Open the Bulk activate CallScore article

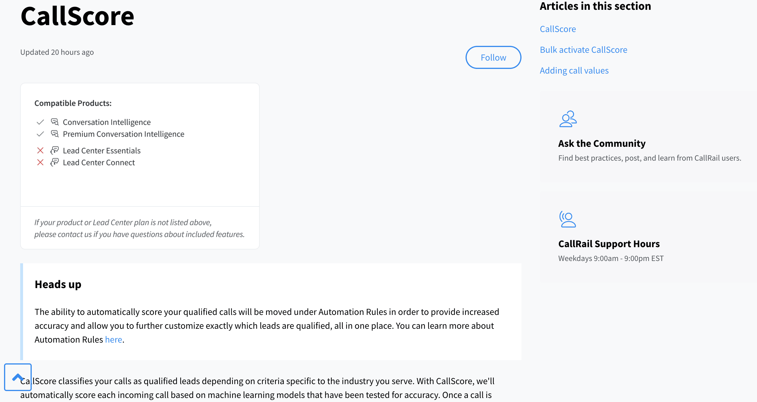[x=583, y=50]
